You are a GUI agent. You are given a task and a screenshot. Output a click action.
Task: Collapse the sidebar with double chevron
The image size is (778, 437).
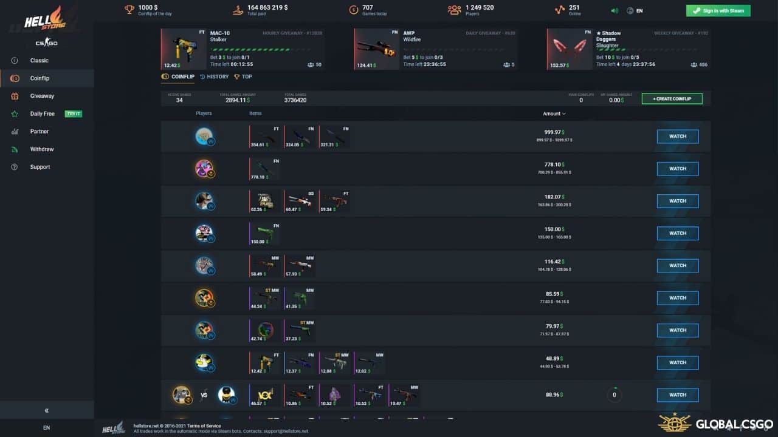47,410
